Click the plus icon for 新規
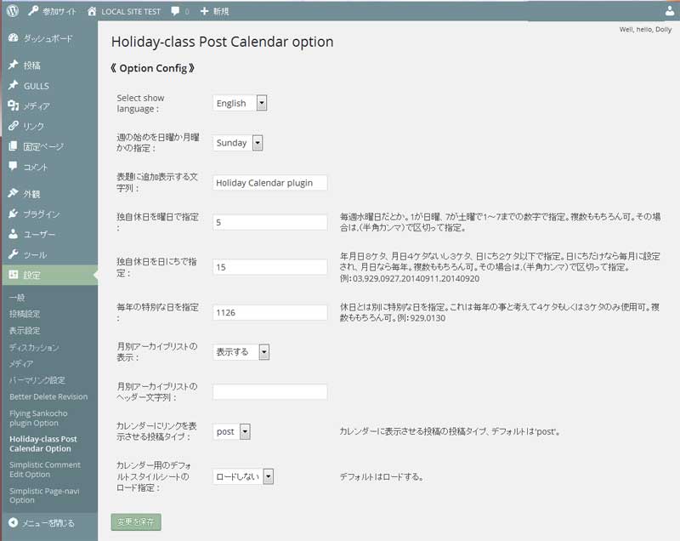The width and height of the screenshot is (680, 541). (204, 11)
